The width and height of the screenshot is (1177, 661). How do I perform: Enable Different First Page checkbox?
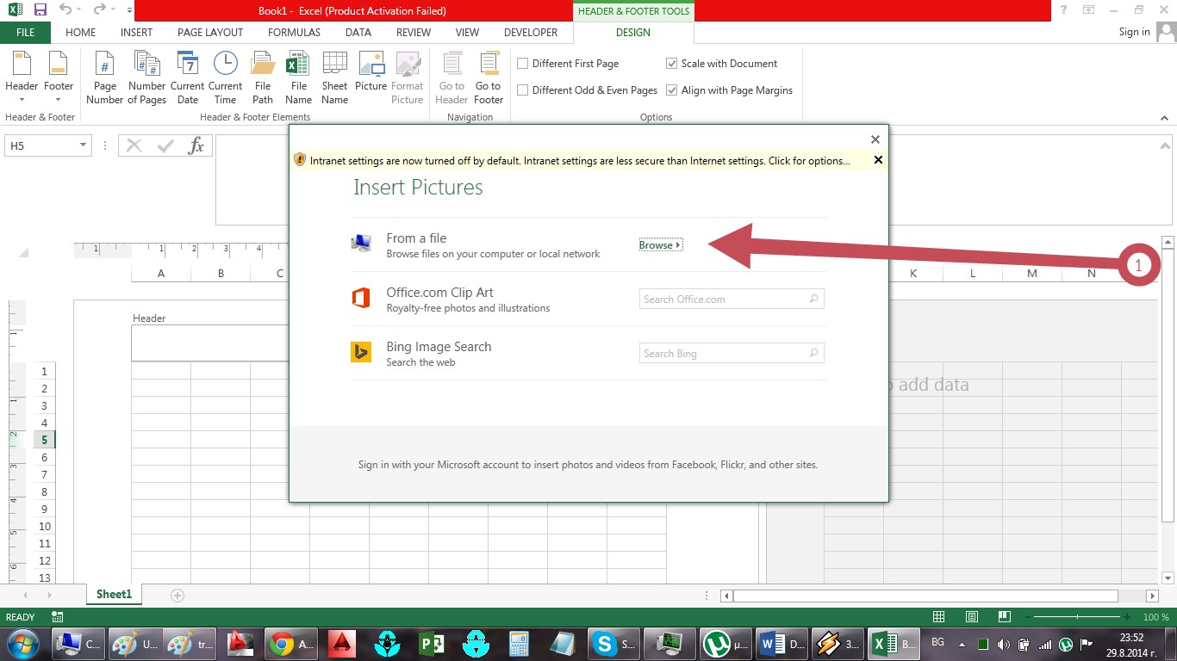click(522, 64)
